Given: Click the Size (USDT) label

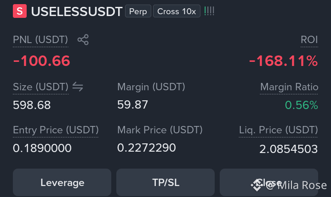Looking at the screenshot, I should [x=41, y=87].
